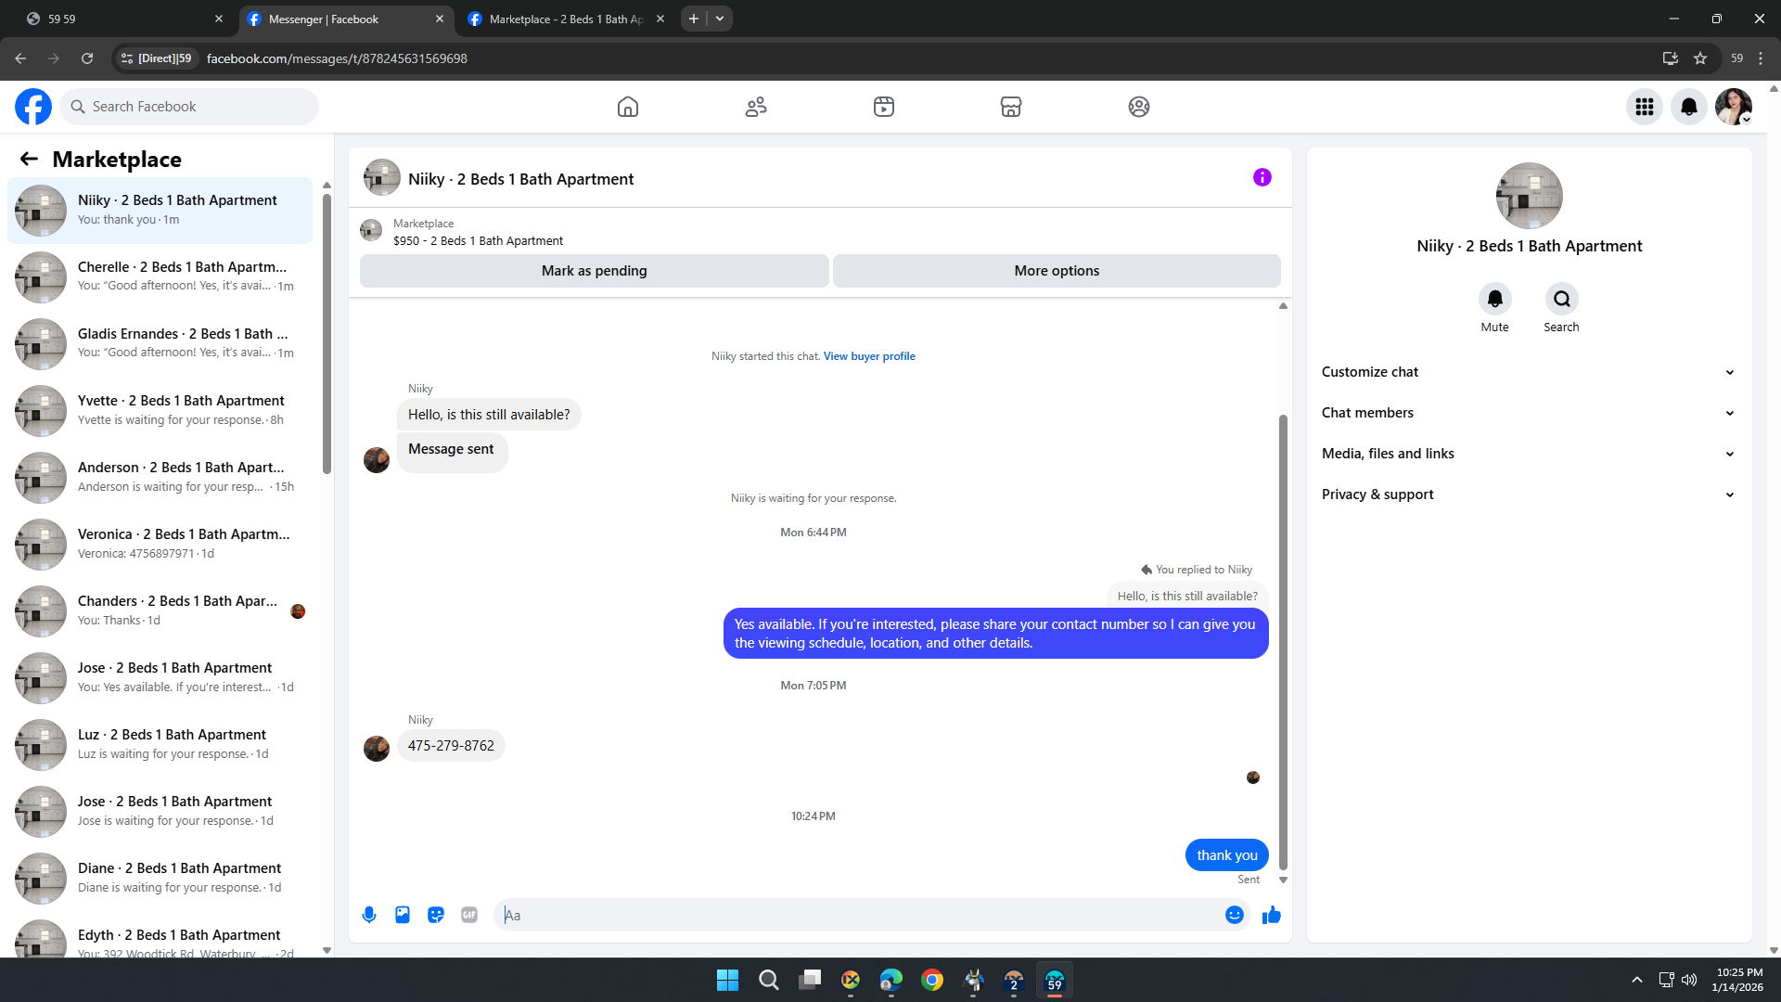1781x1002 pixels.
Task: Toggle the purple conversation information button
Action: [1262, 177]
